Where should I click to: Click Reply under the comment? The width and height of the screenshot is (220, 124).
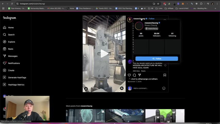(x=143, y=71)
